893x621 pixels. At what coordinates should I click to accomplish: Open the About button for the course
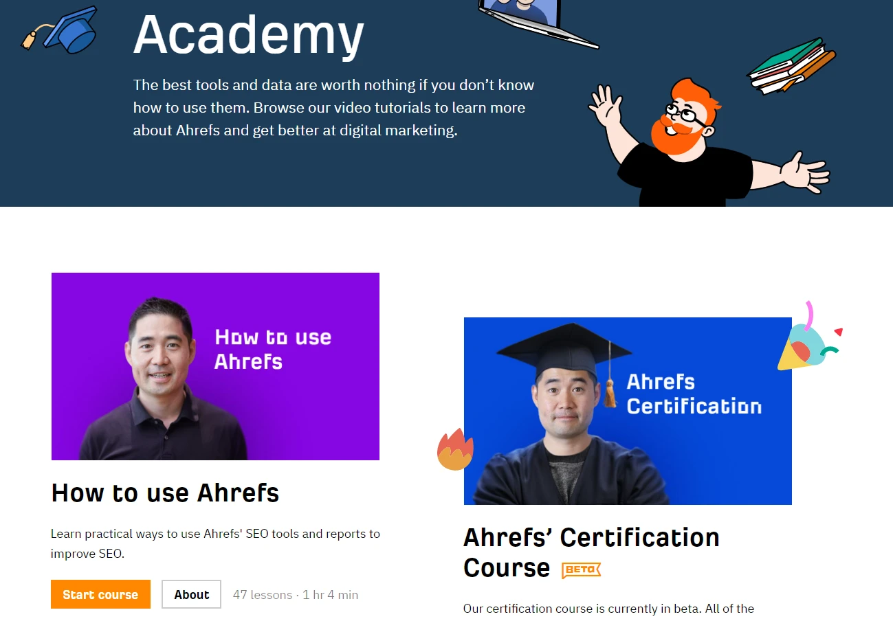(x=191, y=594)
